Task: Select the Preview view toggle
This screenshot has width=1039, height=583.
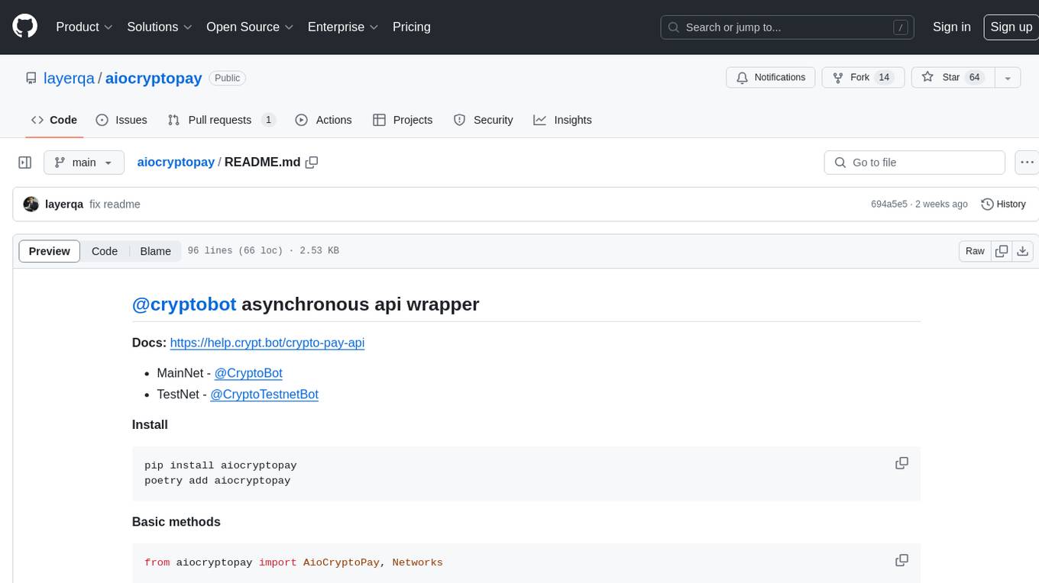Action: pyautogui.click(x=50, y=251)
